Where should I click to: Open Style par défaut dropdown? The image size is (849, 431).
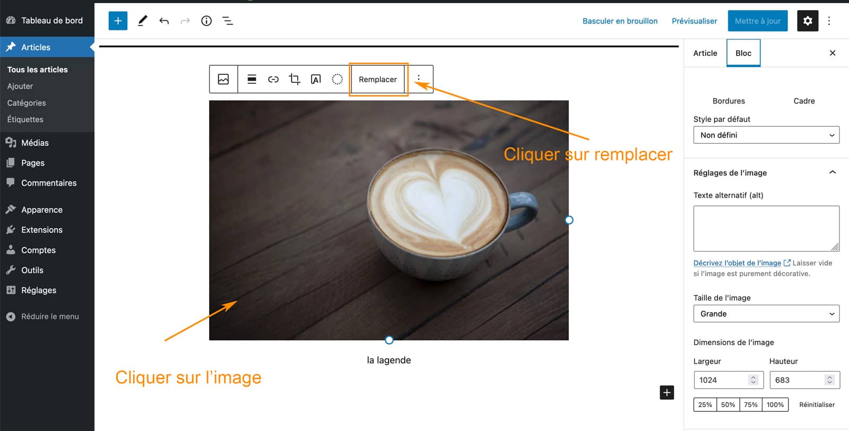click(766, 135)
